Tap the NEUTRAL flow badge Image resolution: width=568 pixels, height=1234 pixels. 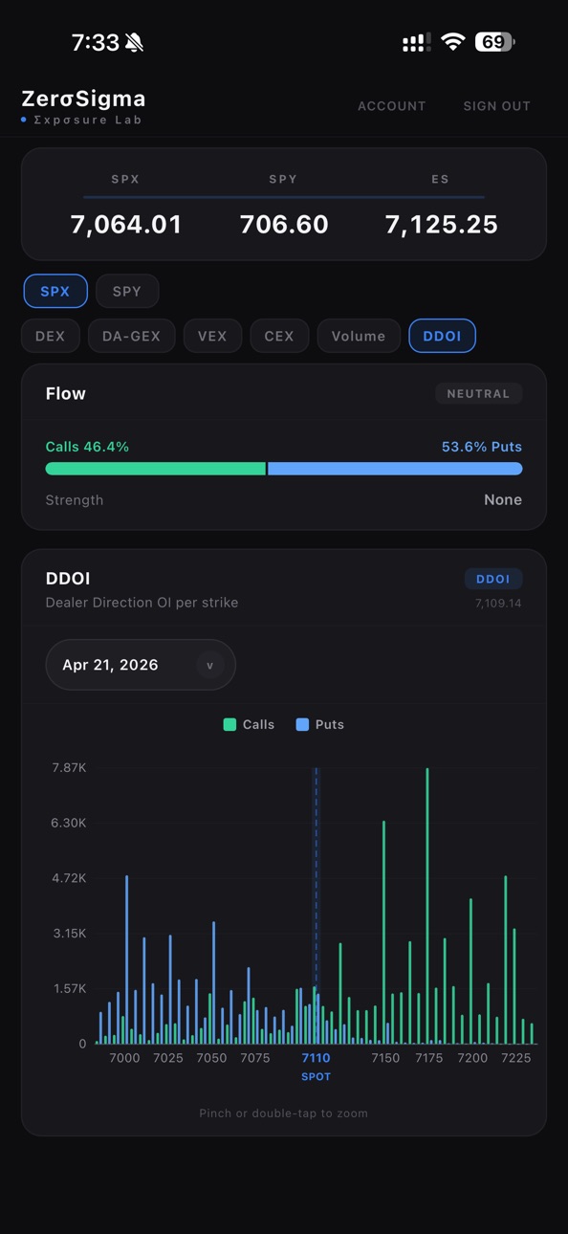478,393
